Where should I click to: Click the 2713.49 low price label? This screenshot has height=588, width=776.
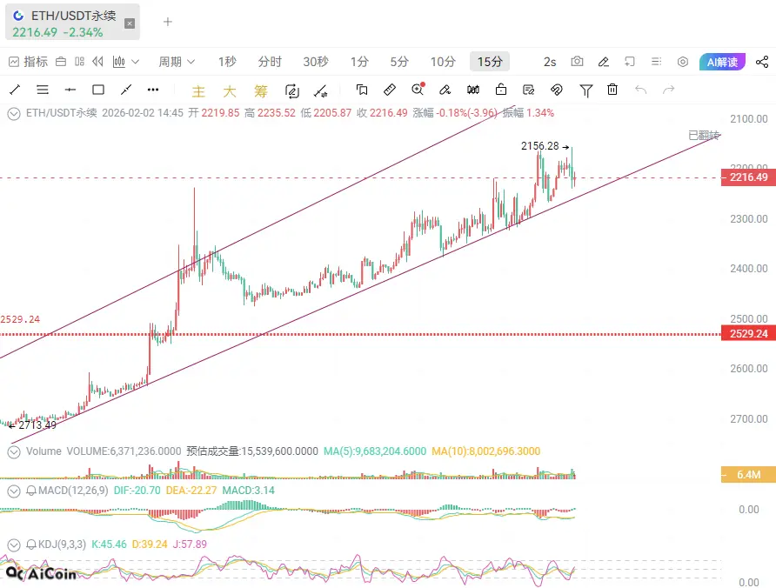coord(37,425)
